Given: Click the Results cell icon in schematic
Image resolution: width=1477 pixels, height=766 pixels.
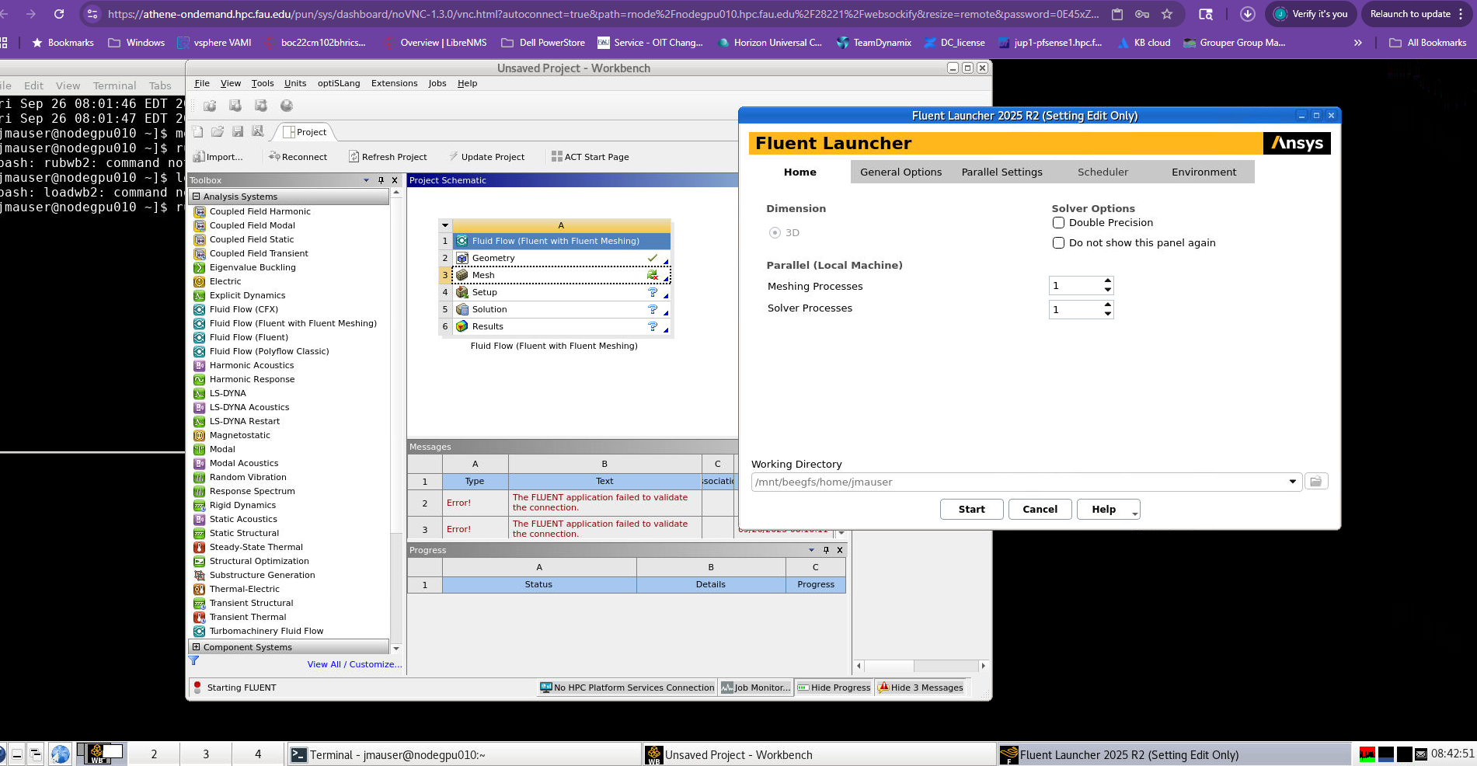Looking at the screenshot, I should pos(462,326).
